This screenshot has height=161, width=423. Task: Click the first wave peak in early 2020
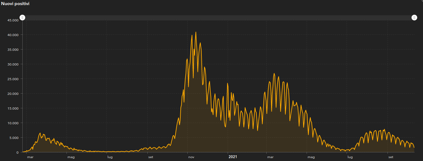(x=40, y=133)
